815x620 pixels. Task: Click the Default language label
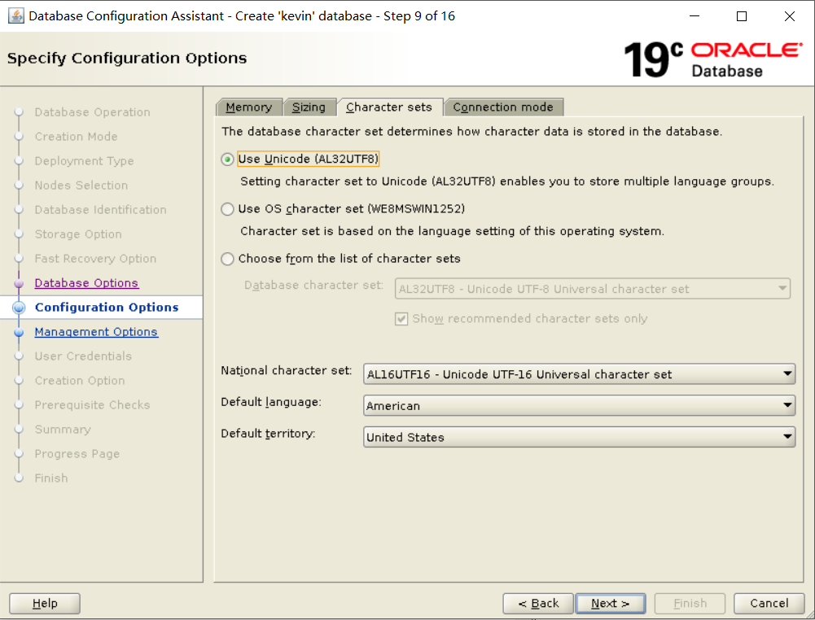coord(271,403)
